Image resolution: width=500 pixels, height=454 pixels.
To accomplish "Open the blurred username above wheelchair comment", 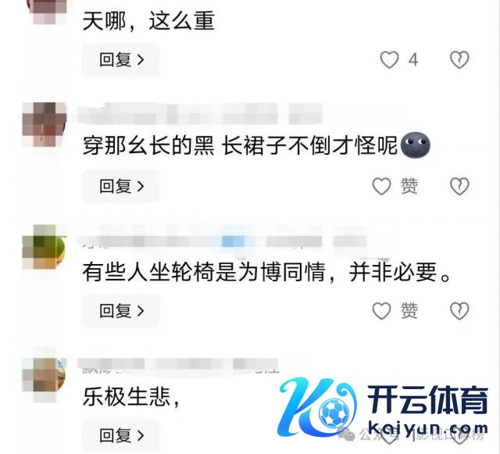I will point(225,241).
